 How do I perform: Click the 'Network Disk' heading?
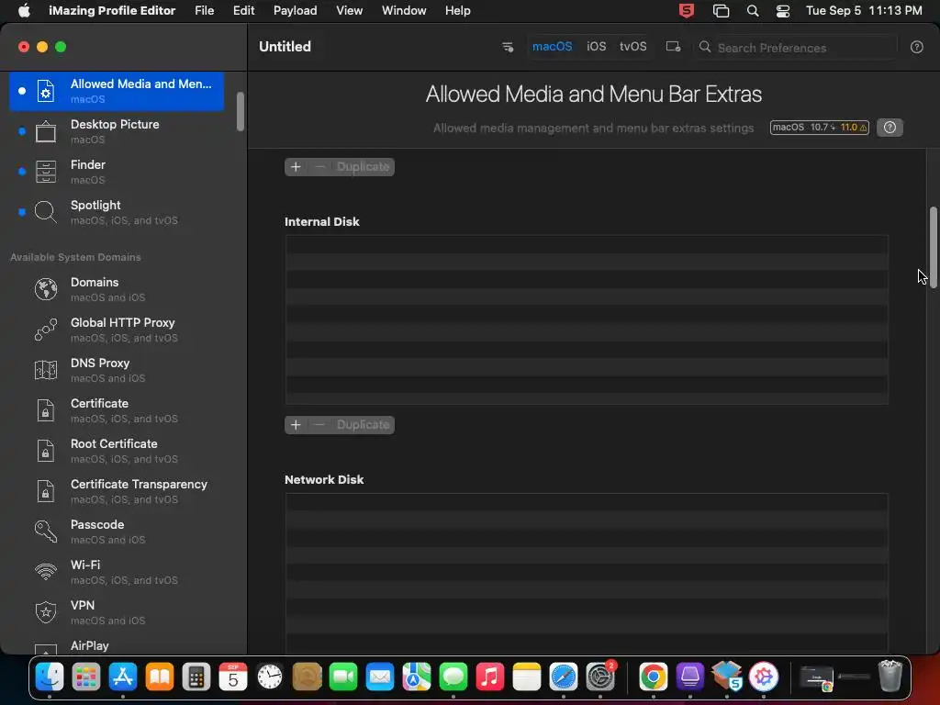[324, 479]
